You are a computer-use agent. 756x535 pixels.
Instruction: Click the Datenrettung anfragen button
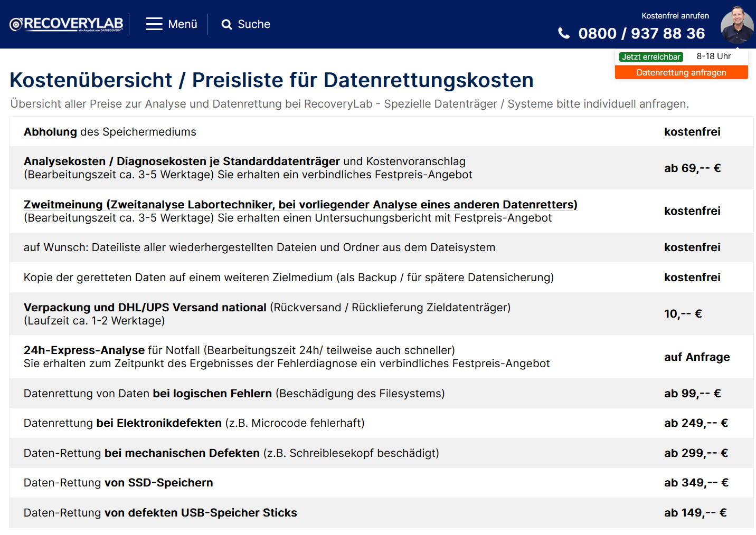click(x=681, y=72)
